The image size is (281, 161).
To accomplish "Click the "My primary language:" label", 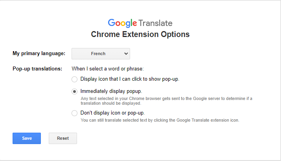I will point(39,54).
